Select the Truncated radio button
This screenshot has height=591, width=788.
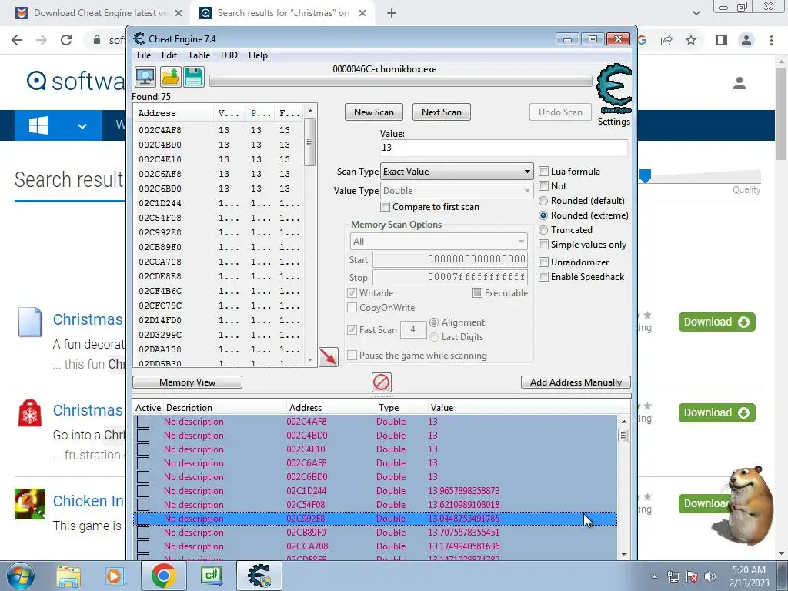pos(543,230)
